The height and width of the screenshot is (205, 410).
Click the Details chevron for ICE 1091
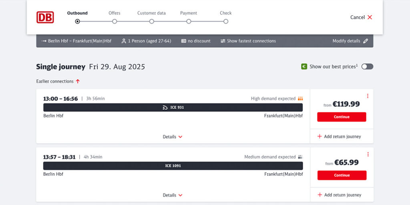click(180, 195)
